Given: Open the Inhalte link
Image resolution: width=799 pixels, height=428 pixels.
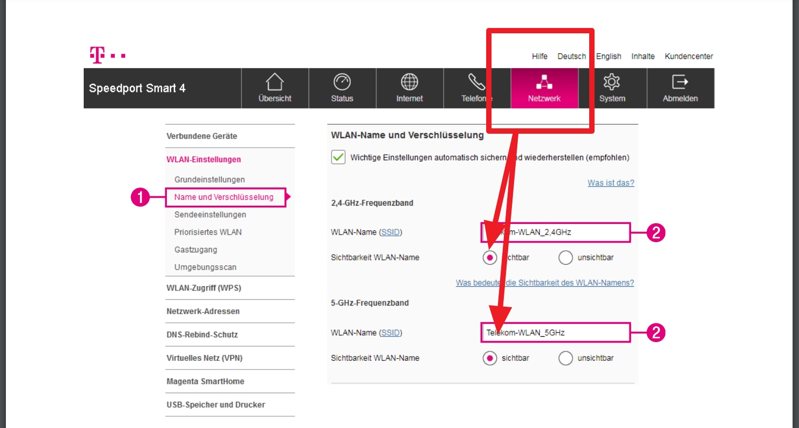Looking at the screenshot, I should tap(643, 56).
